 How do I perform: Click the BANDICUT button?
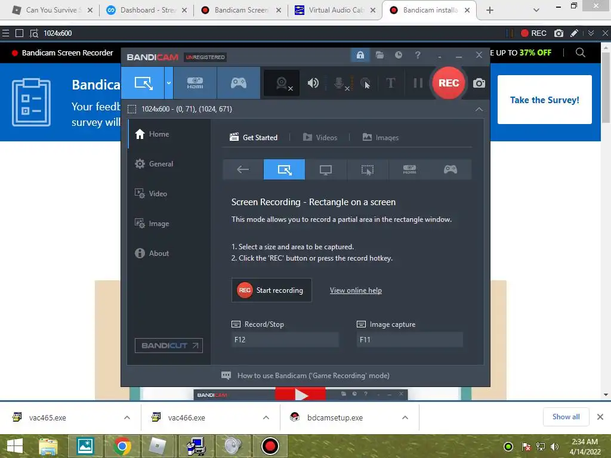coord(169,345)
